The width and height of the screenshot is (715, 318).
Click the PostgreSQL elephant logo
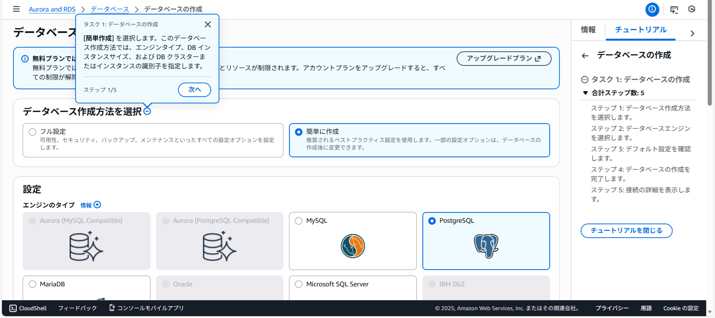[486, 246]
